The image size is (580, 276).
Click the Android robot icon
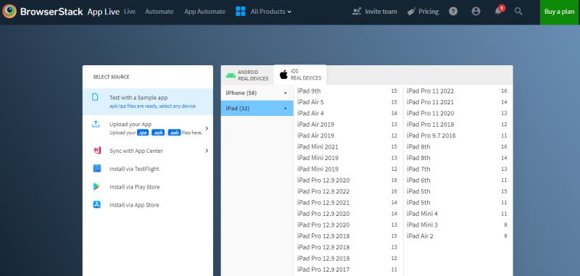231,75
